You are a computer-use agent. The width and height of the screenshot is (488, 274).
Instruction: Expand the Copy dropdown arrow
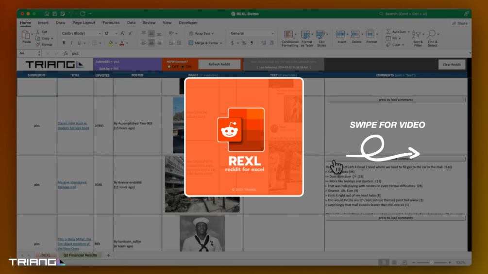click(x=52, y=38)
